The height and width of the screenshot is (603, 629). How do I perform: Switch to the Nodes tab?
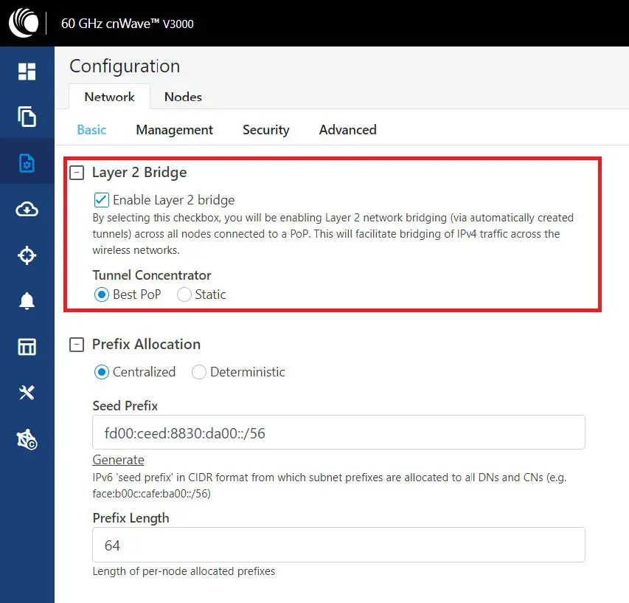tap(183, 97)
